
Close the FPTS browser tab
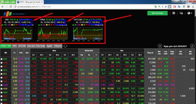point(42,2)
